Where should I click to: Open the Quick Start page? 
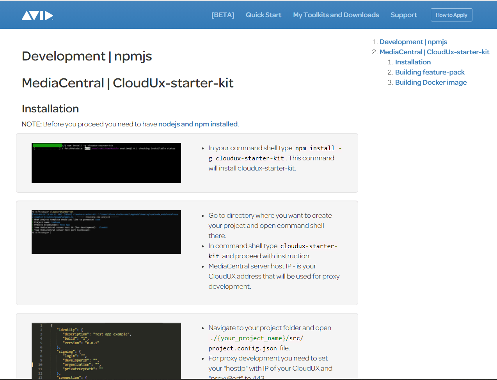(263, 15)
